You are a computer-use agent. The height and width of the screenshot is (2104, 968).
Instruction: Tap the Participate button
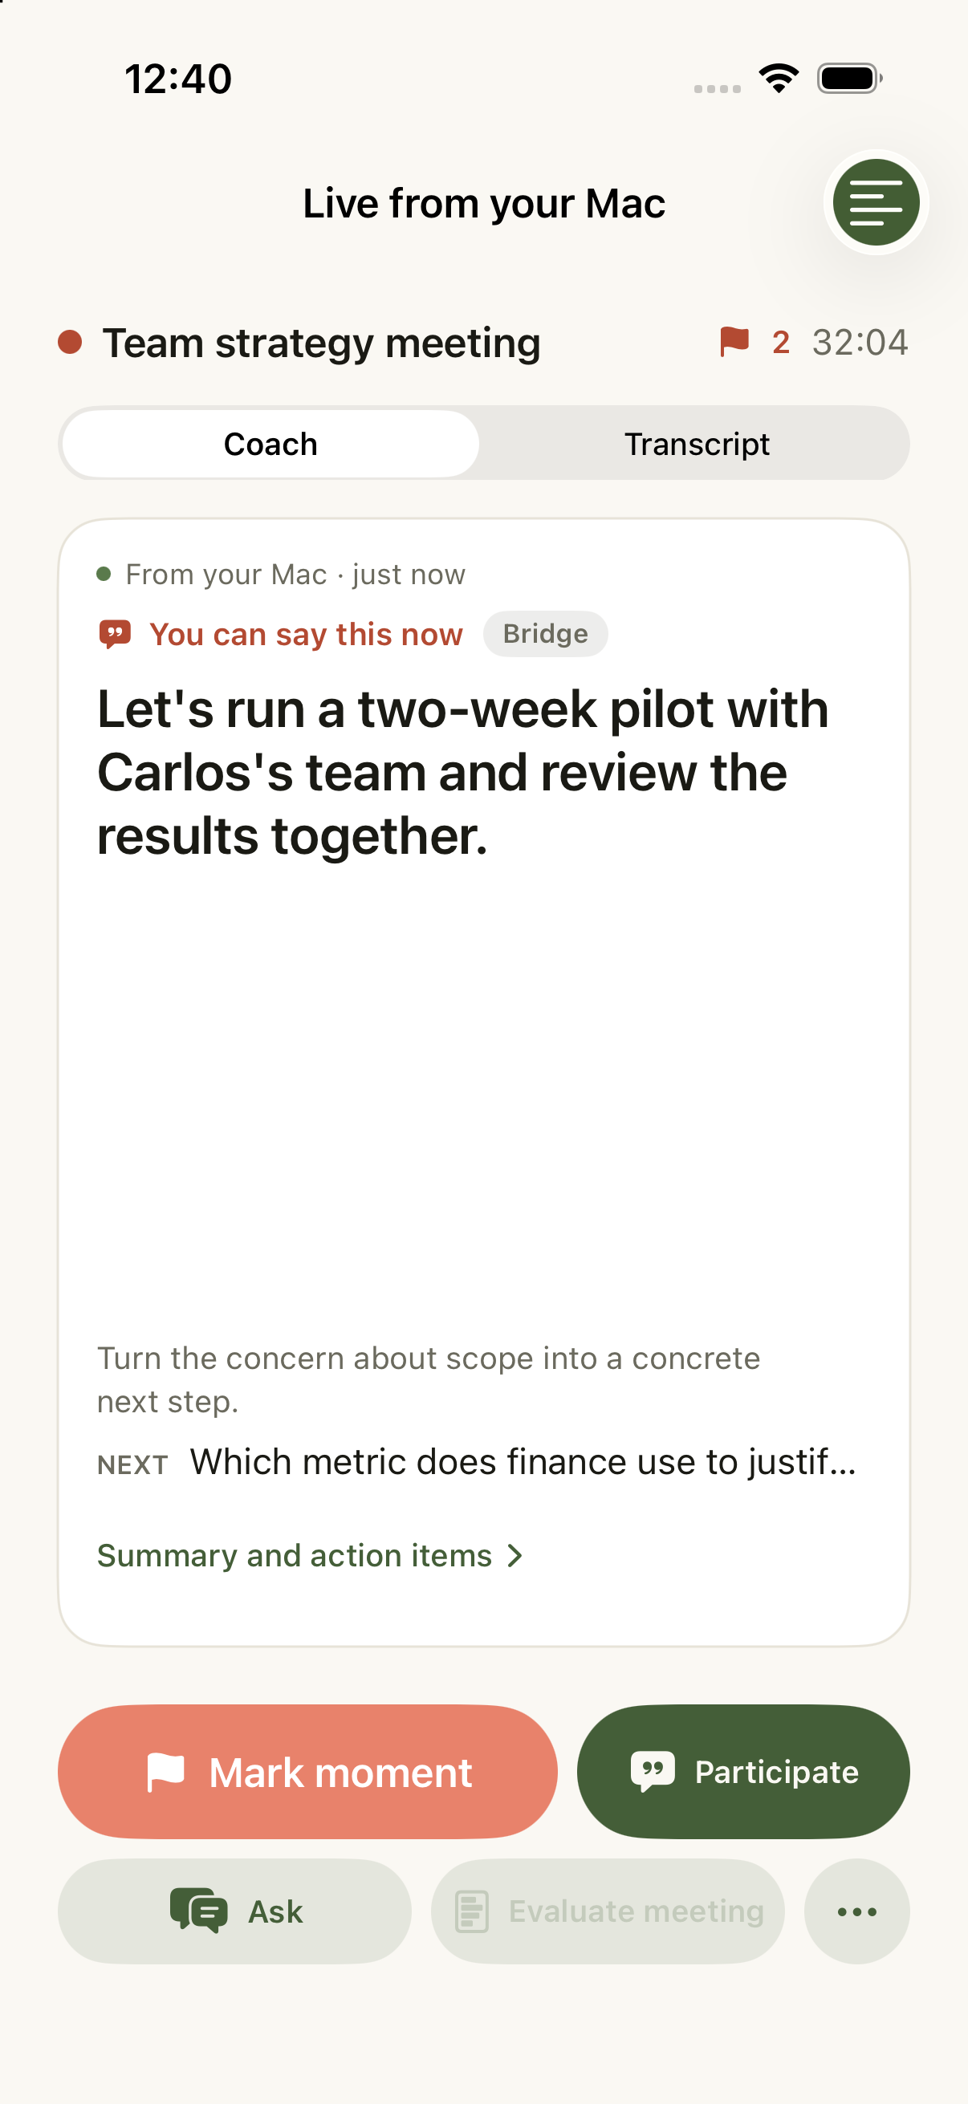tap(743, 1772)
